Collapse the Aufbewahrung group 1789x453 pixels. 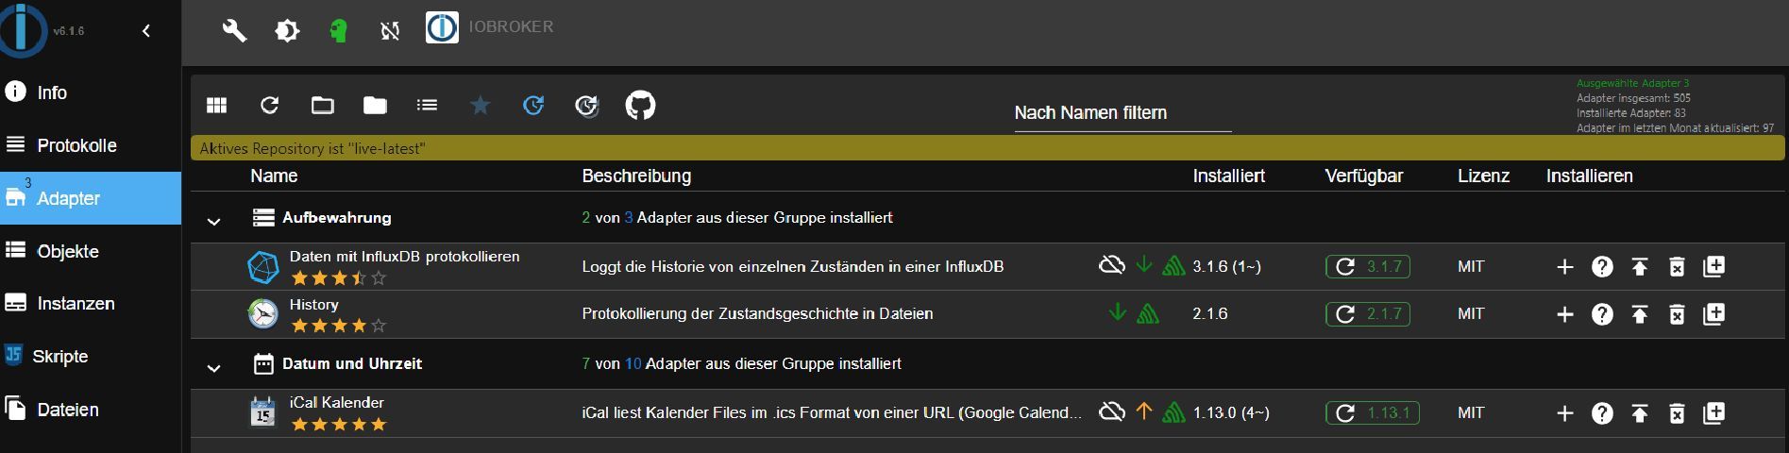[213, 221]
